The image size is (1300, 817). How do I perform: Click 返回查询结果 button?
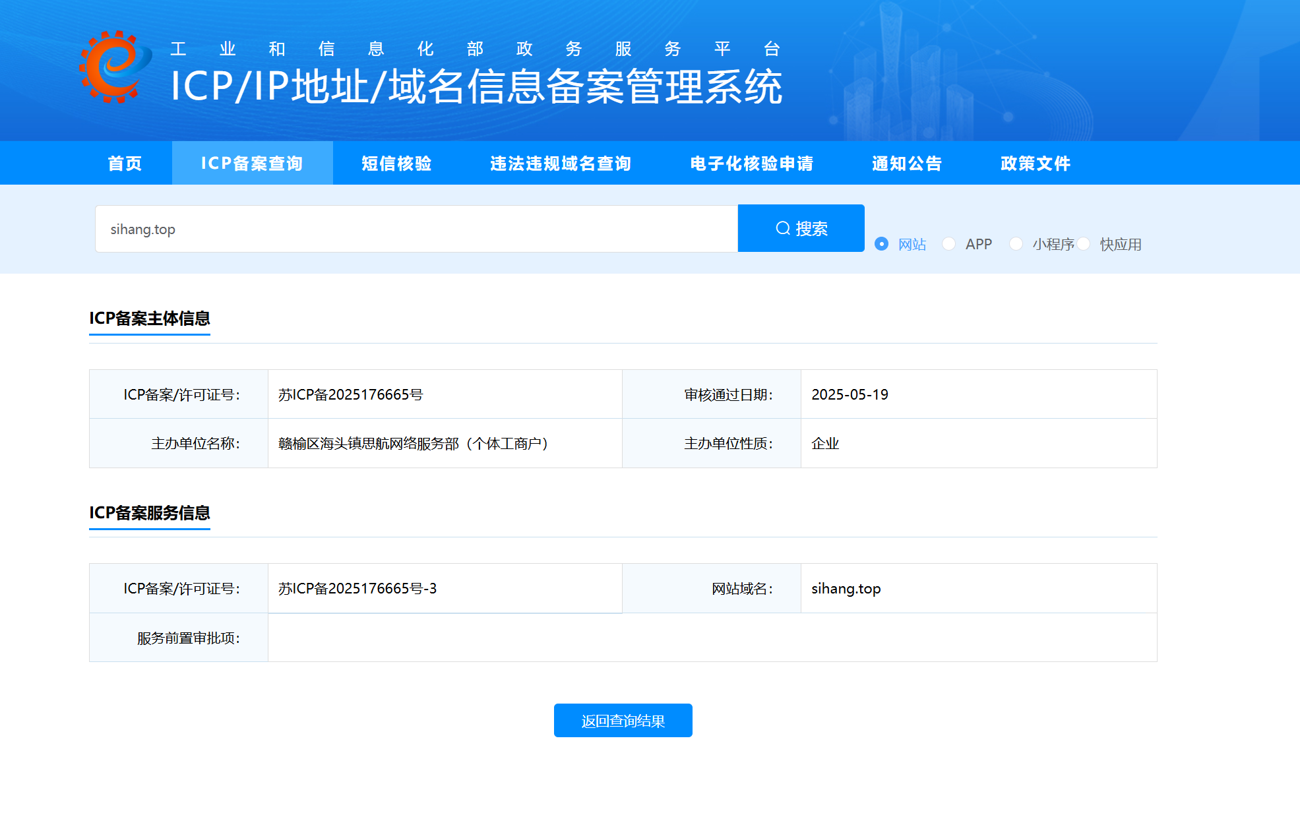click(623, 721)
